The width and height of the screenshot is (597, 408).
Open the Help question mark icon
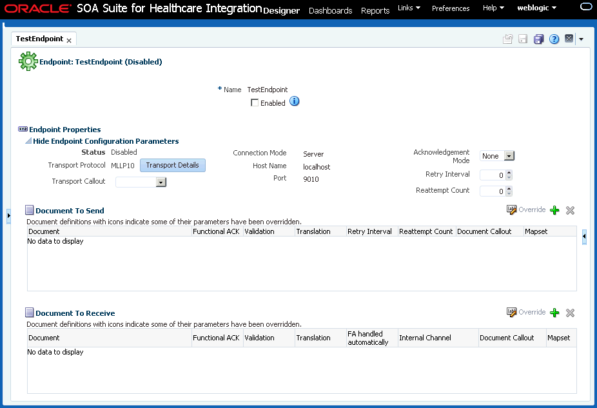tap(554, 39)
